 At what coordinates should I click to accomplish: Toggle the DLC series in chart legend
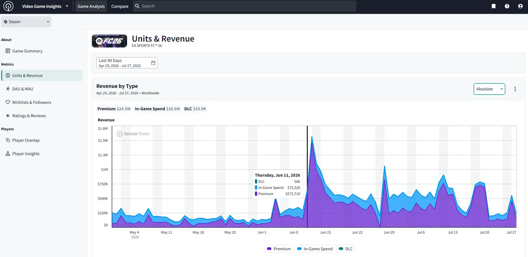[x=346, y=249]
